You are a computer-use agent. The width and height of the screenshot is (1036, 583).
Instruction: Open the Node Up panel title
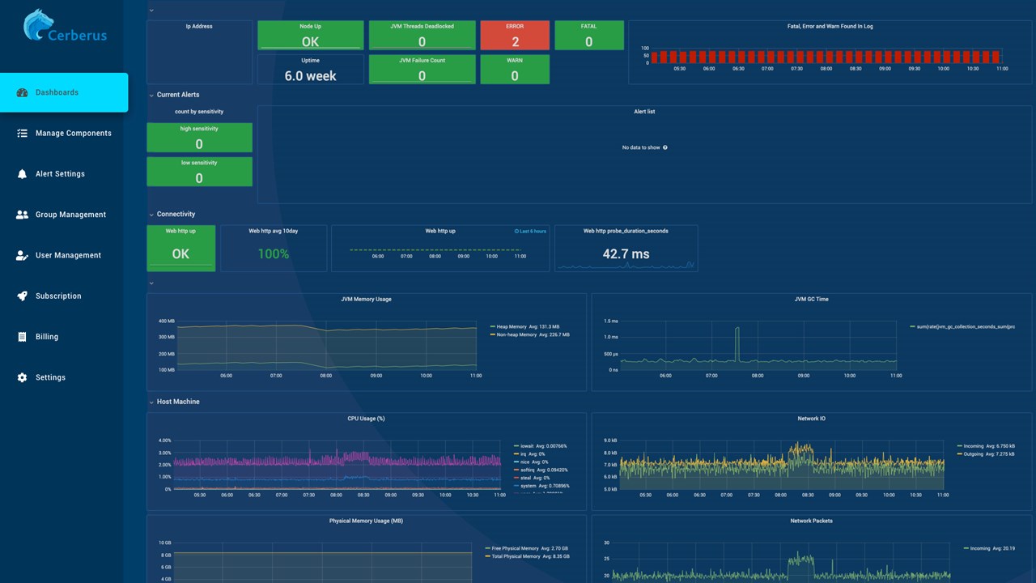coord(310,27)
